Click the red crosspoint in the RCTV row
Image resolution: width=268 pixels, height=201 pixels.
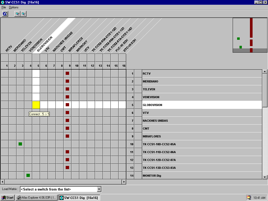tap(67, 74)
